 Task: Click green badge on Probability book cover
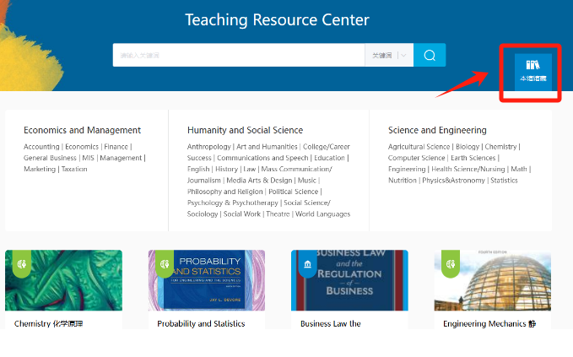tap(165, 262)
